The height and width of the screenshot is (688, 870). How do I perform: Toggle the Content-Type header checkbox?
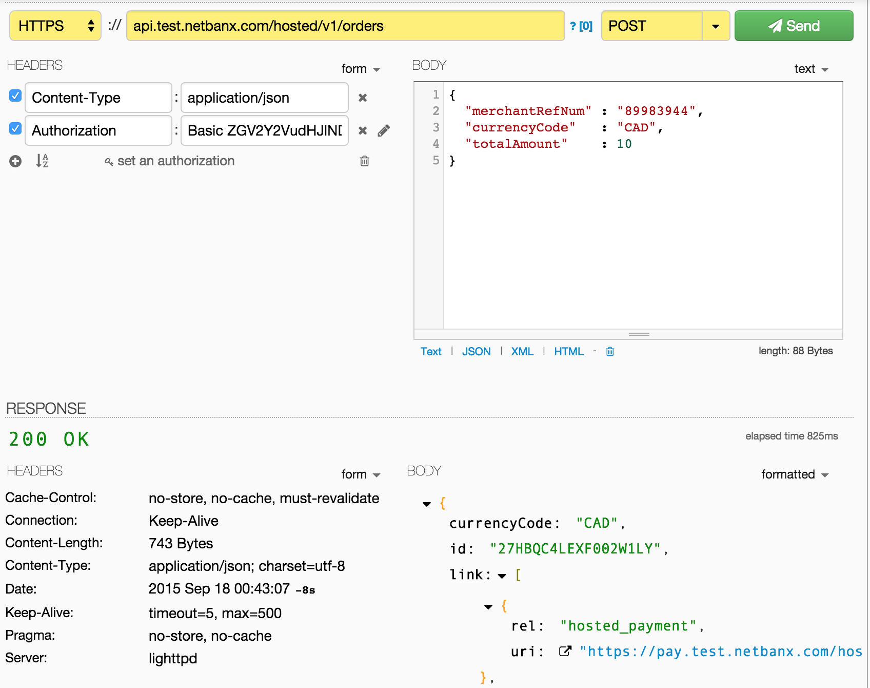pos(15,95)
